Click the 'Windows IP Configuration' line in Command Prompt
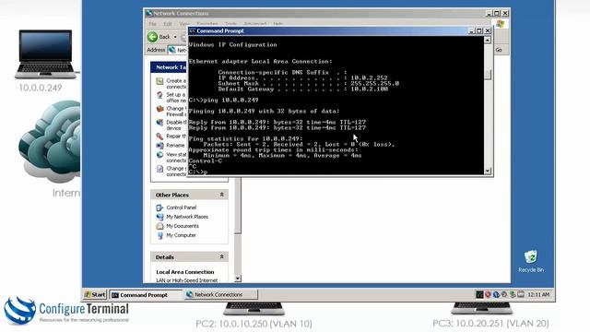The image size is (590, 332). 233,44
